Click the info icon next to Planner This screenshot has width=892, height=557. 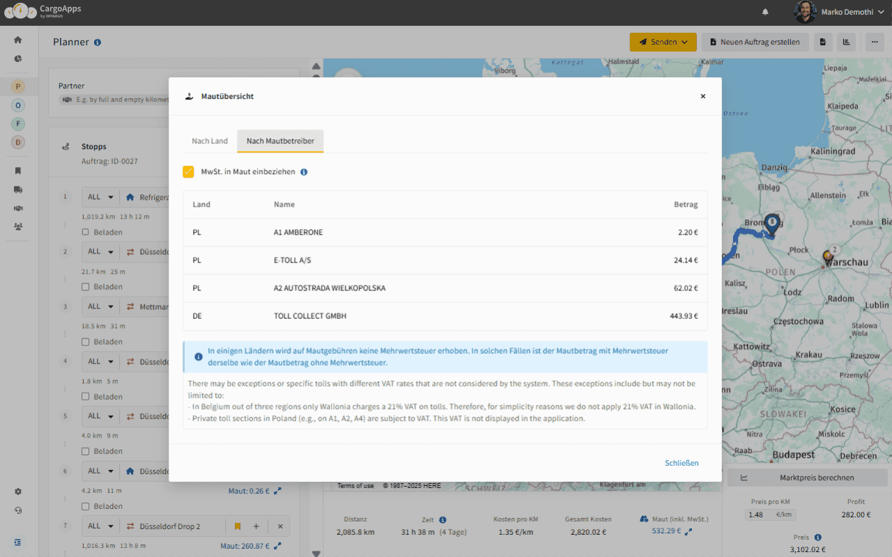tap(98, 42)
